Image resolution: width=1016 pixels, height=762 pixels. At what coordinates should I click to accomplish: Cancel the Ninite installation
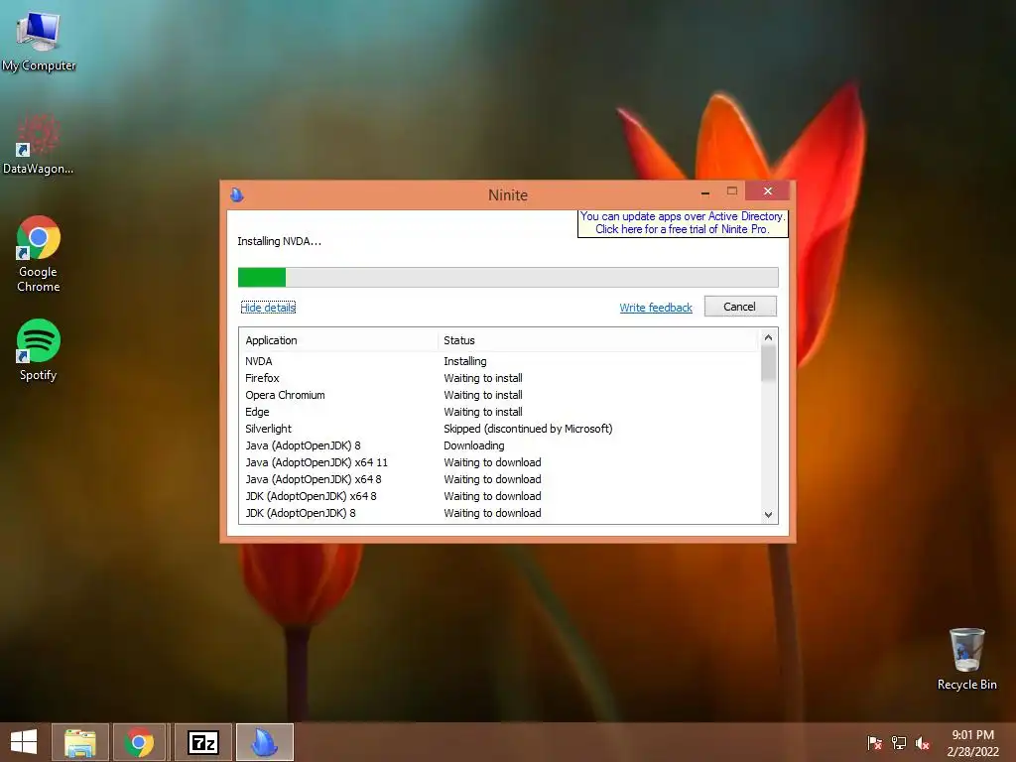[740, 307]
